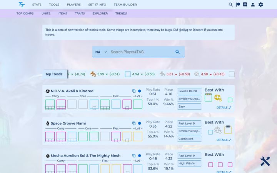
Task: Open Space Groove Nami in team builder
Action: click(x=140, y=123)
